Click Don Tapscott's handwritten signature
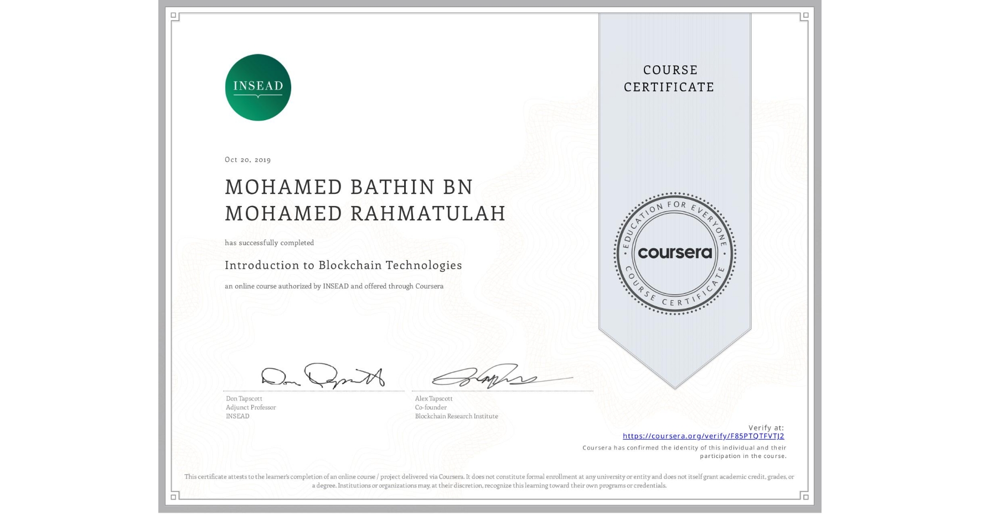Screen dimensions: 981x514 [323, 377]
